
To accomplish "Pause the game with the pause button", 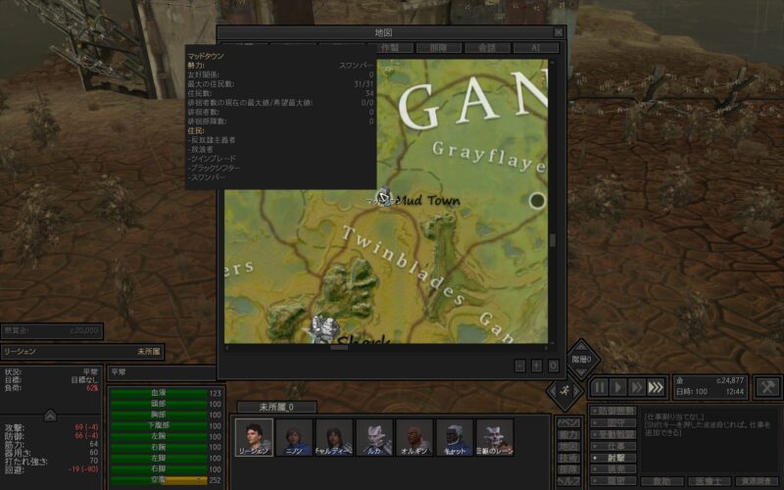I will pos(599,387).
